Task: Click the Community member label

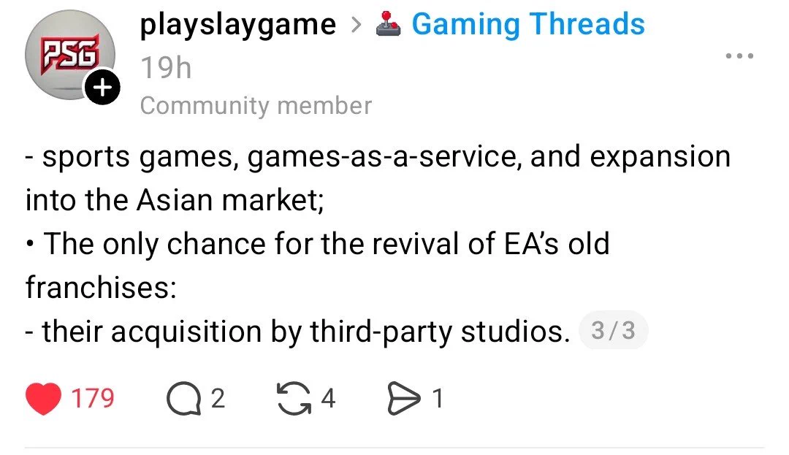Action: click(256, 106)
